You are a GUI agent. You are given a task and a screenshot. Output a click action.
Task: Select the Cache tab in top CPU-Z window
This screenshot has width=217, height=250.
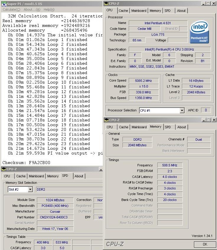tap(123, 11)
